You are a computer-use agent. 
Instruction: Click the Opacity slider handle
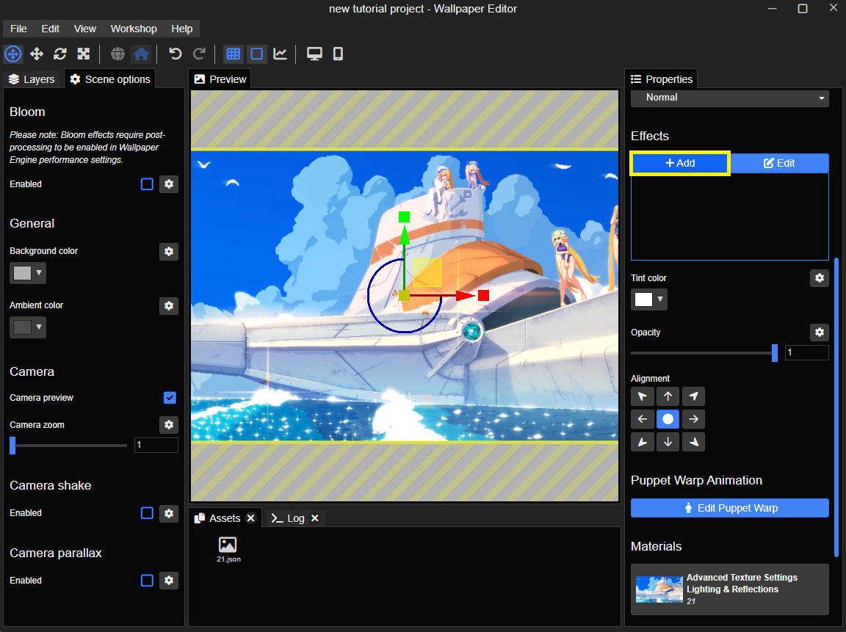(x=775, y=353)
